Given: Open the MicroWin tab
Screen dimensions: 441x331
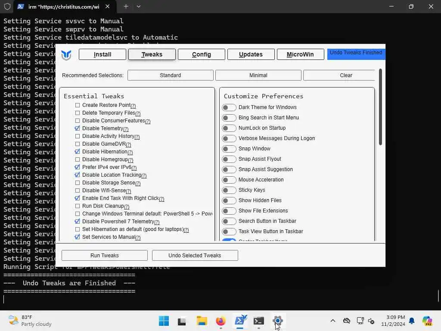Looking at the screenshot, I should [x=300, y=54].
